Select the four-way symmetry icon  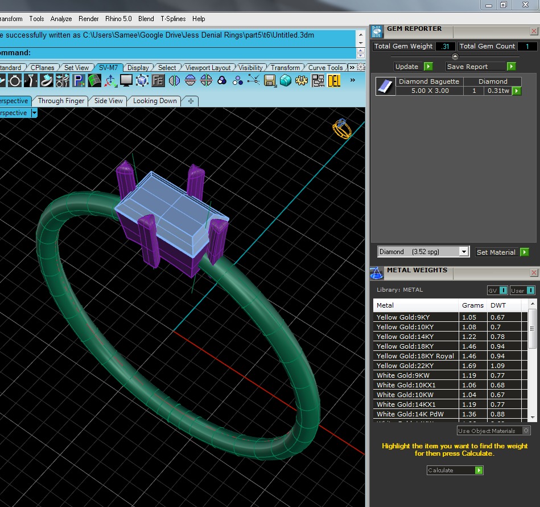coord(206,81)
